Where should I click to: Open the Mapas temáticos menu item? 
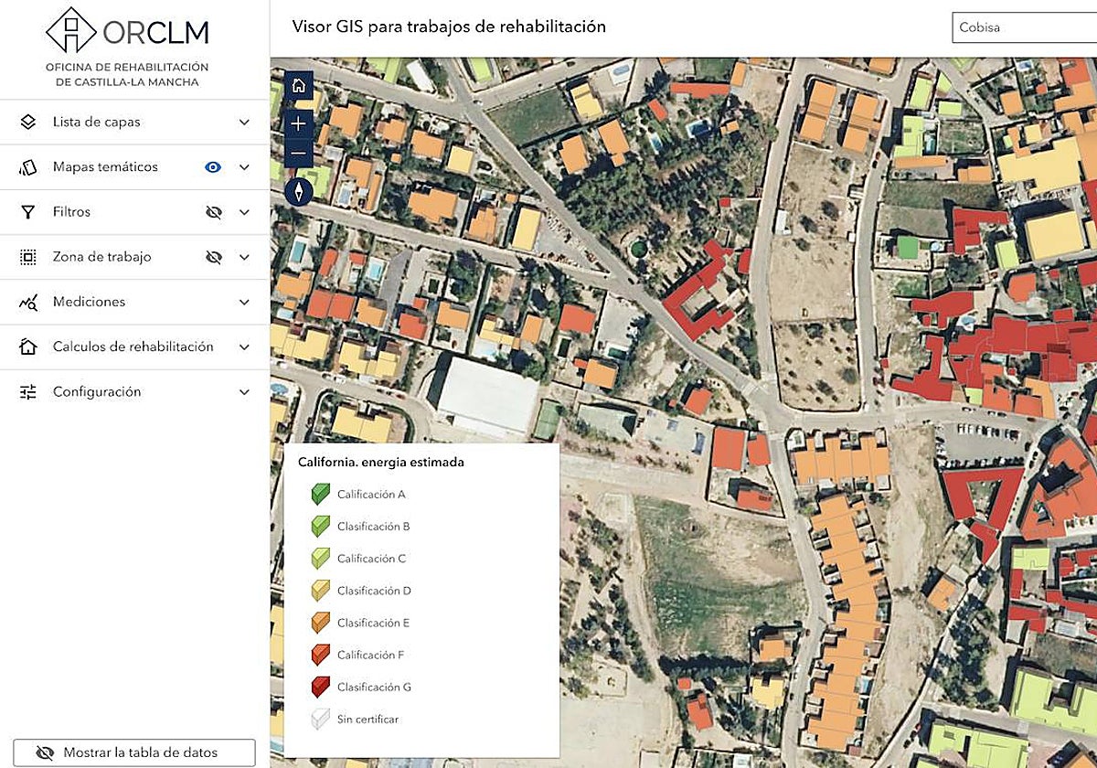[x=105, y=167]
